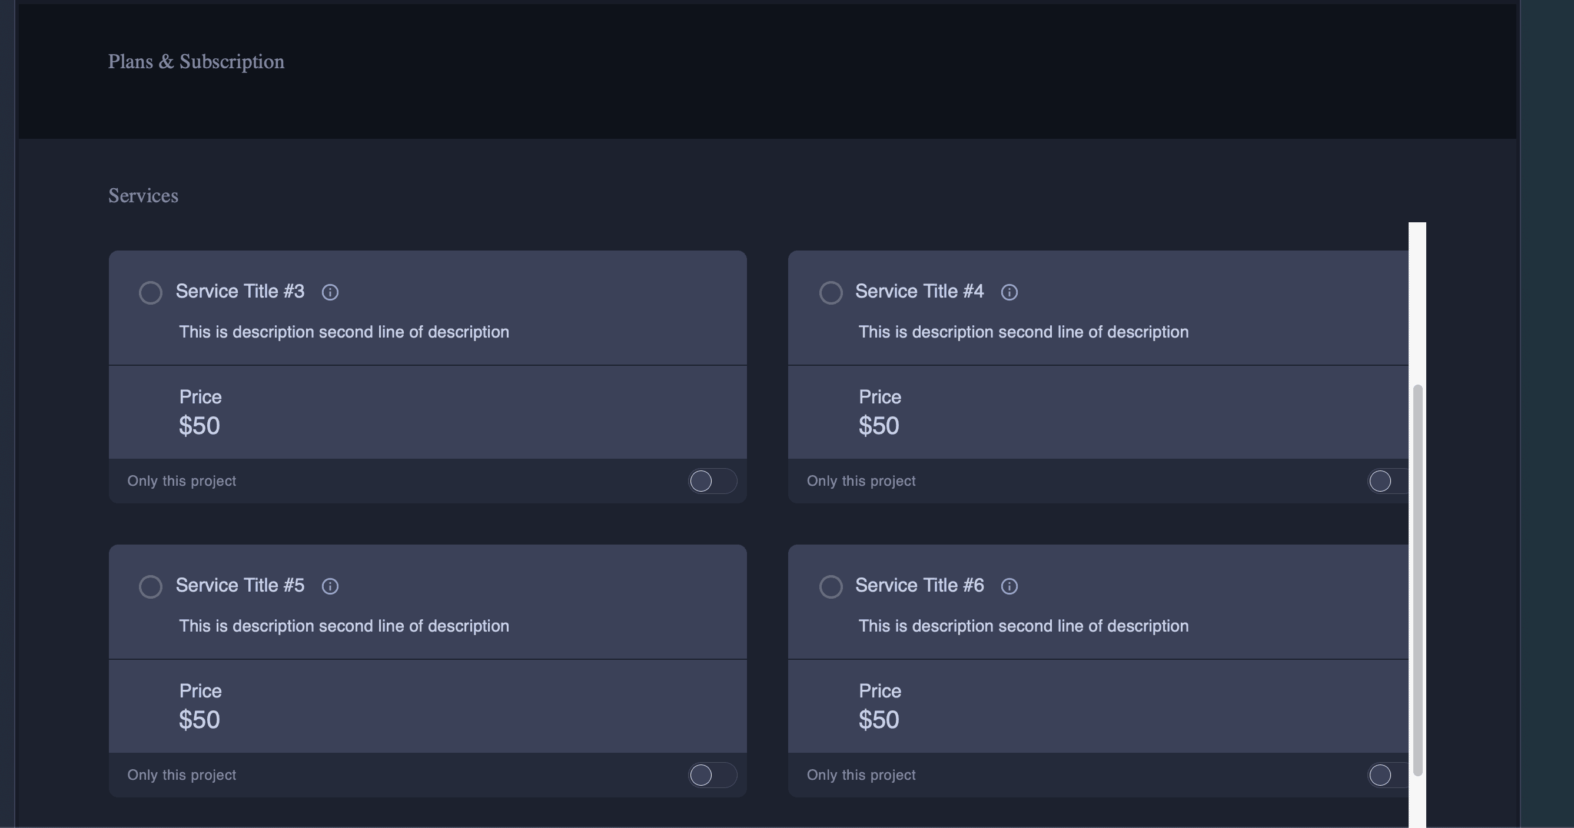Click the Service Title #6 label
The height and width of the screenshot is (828, 1574).
pos(919,585)
